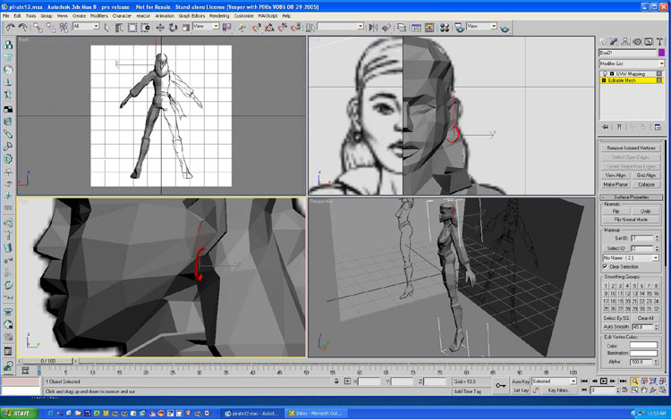Open the Modifier List dropdown
Image resolution: width=671 pixels, height=419 pixels.
tap(631, 63)
